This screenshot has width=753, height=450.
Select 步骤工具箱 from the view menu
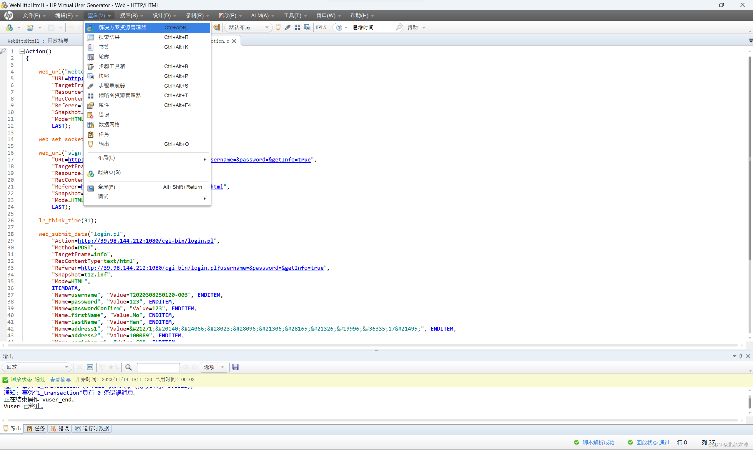click(112, 66)
